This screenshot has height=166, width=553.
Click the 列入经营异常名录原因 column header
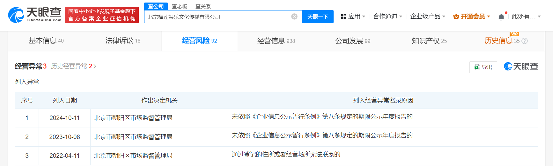click(383, 100)
